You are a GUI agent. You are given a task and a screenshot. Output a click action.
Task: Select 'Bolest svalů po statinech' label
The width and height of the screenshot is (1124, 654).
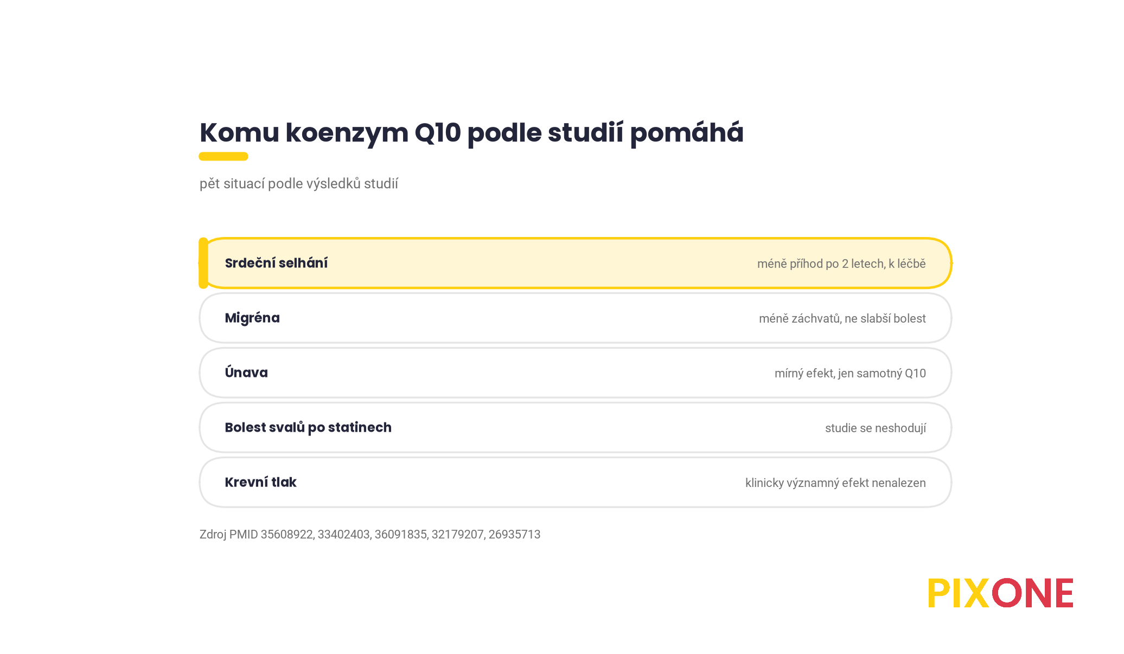308,427
